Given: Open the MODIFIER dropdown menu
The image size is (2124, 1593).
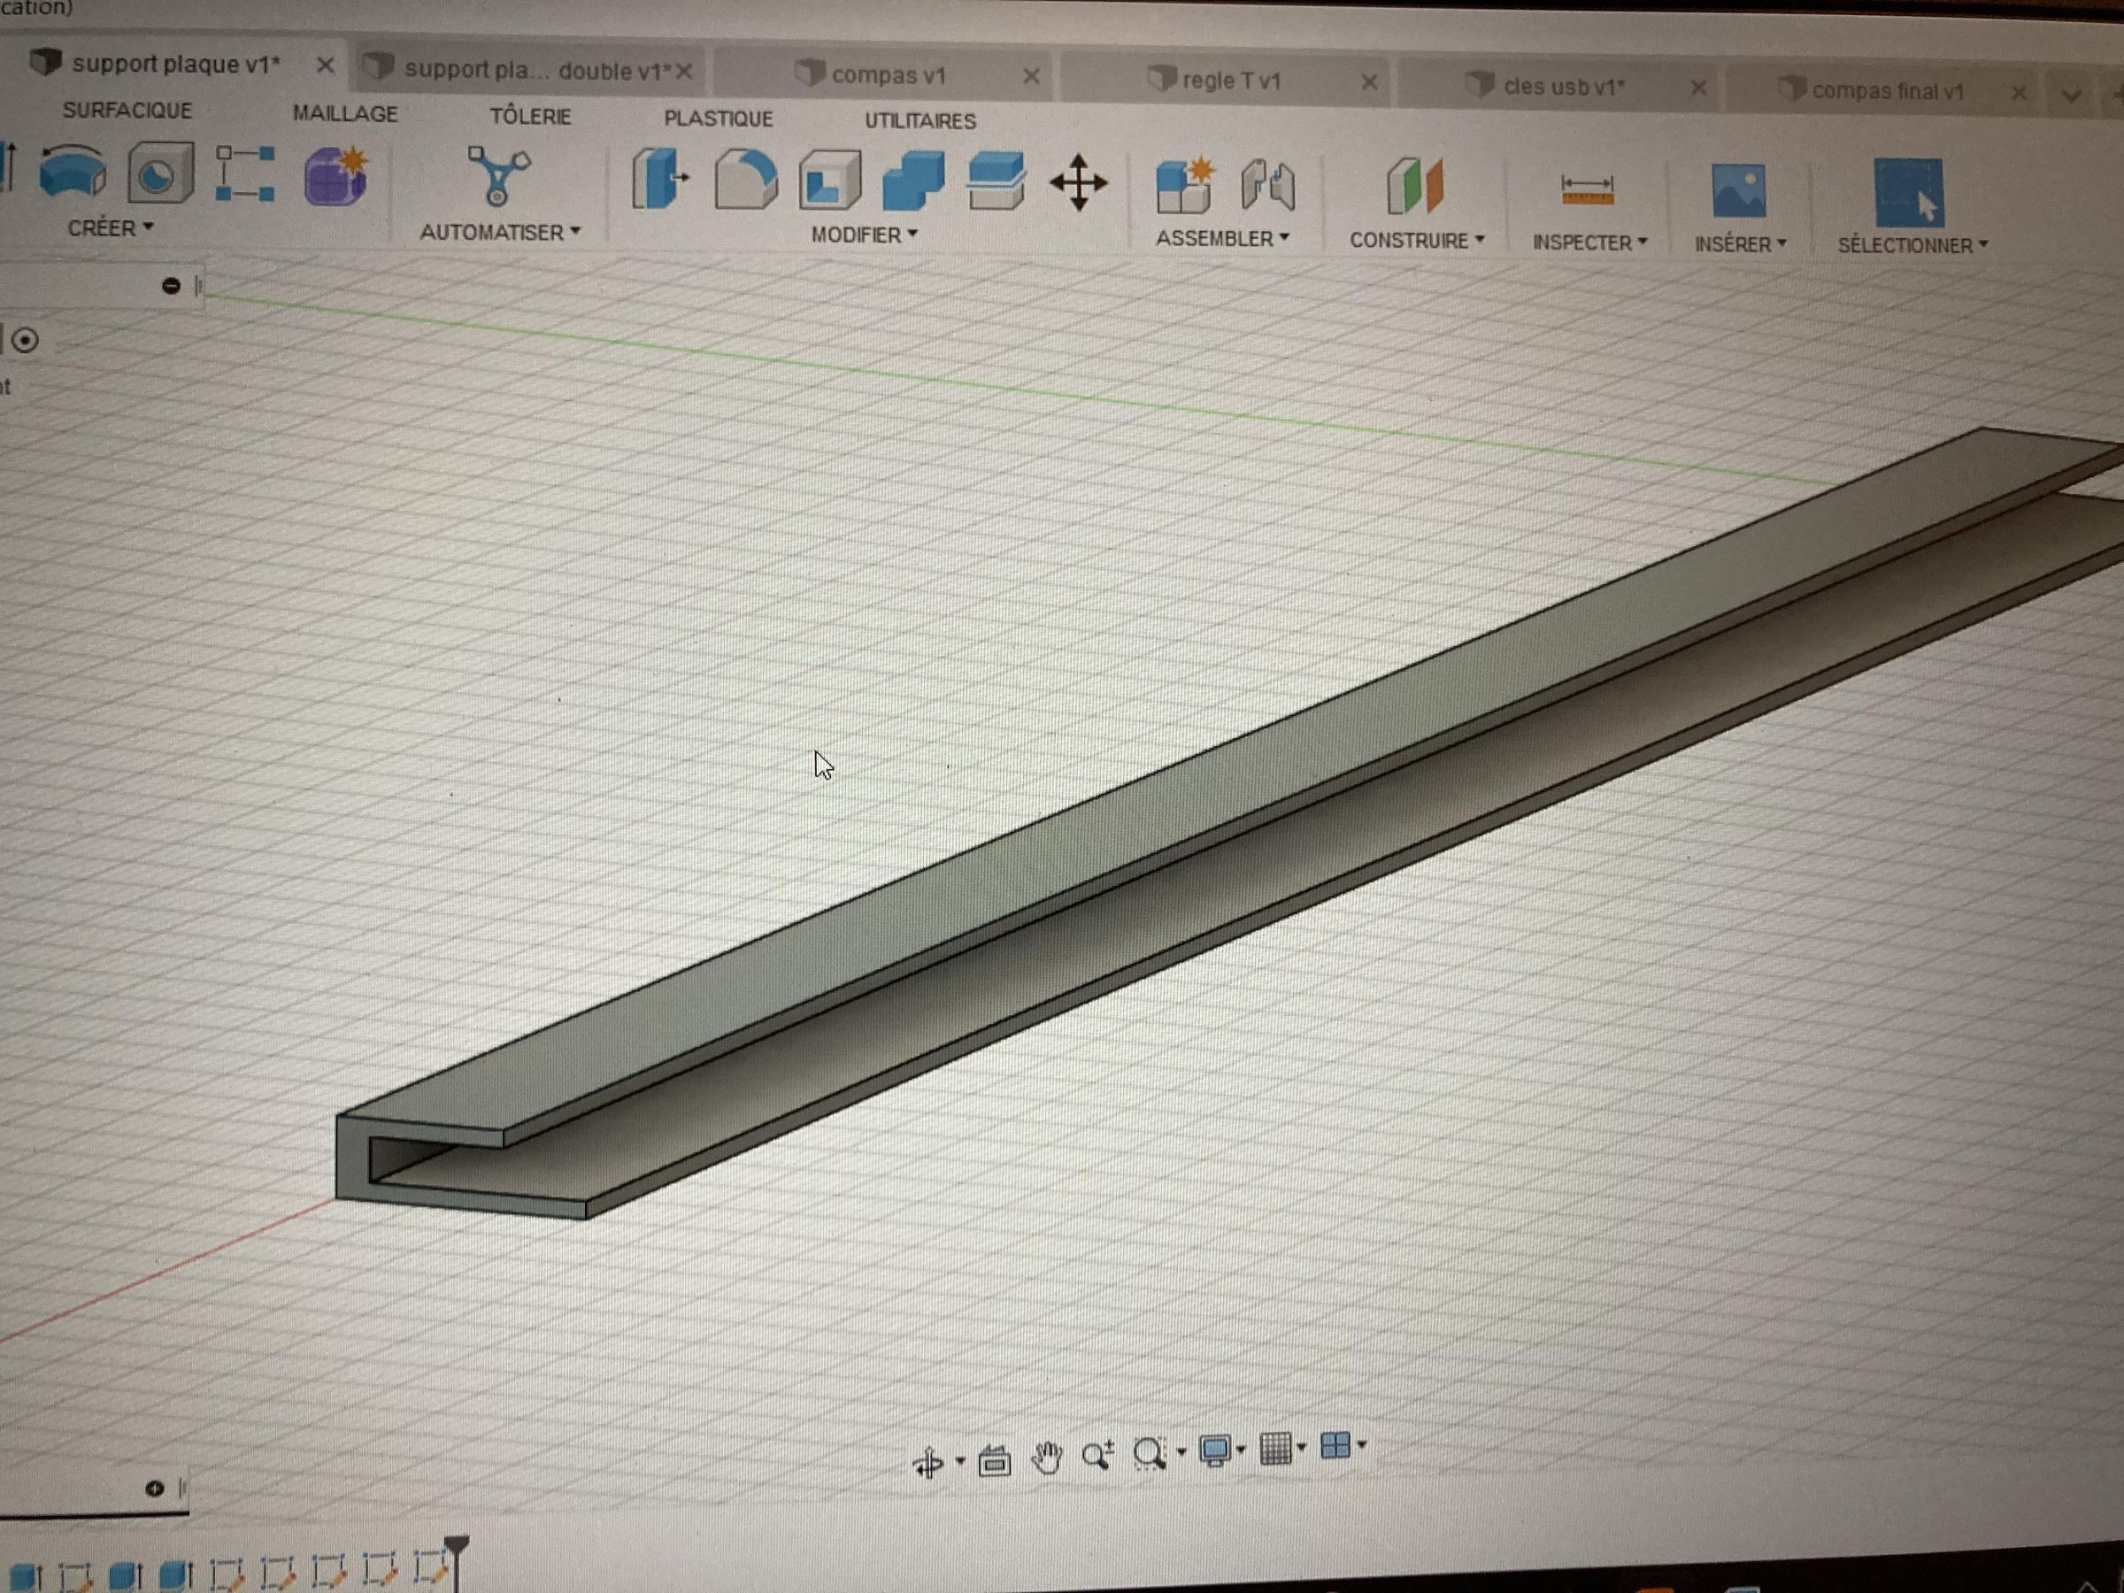Looking at the screenshot, I should tap(864, 235).
